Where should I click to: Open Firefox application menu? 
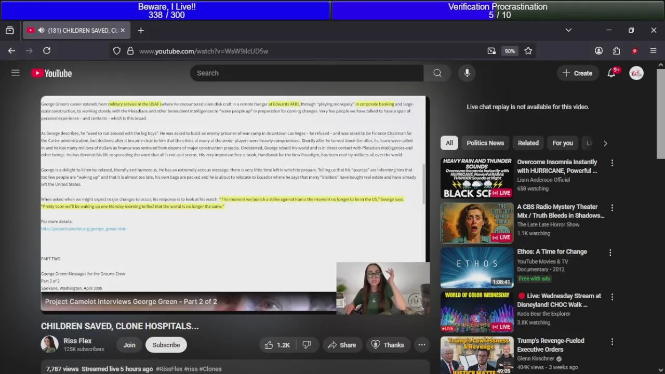click(653, 51)
